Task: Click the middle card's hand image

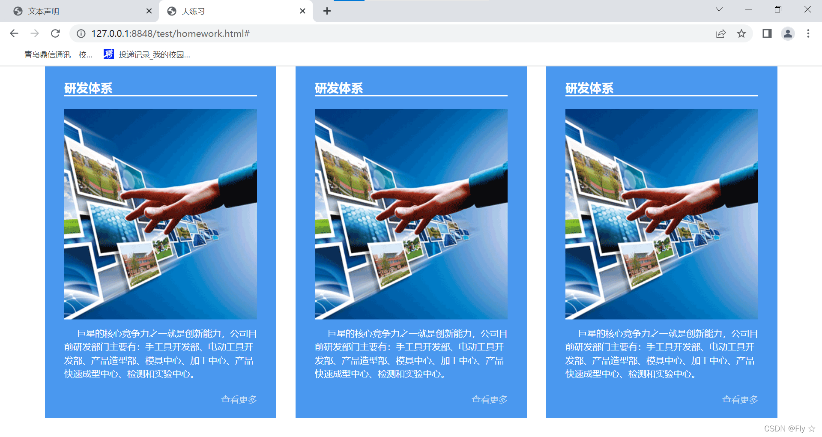Action: 411,214
